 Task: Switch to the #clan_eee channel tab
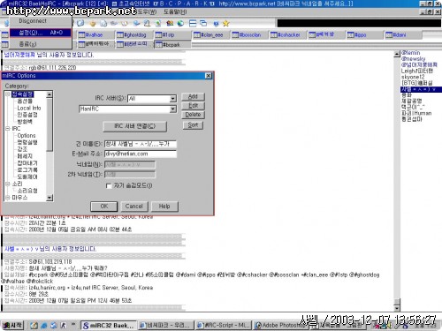coord(211,35)
